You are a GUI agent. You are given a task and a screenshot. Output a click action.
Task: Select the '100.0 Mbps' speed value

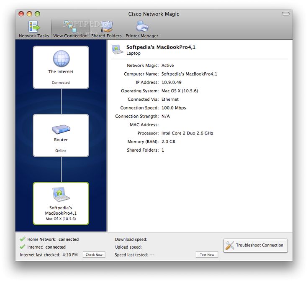click(174, 108)
